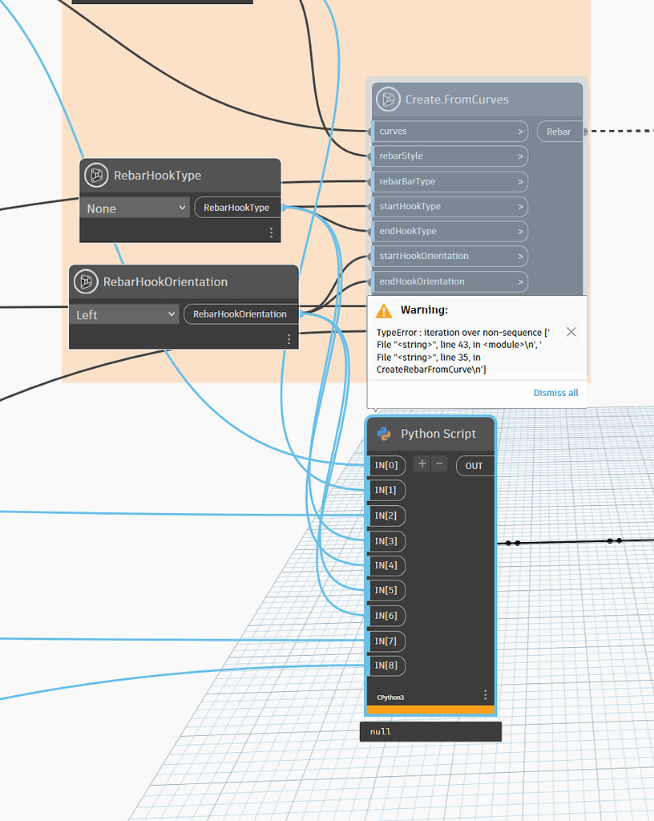Image resolution: width=654 pixels, height=821 pixels.
Task: Click the Dismiss all link in the warning
Action: 555,392
